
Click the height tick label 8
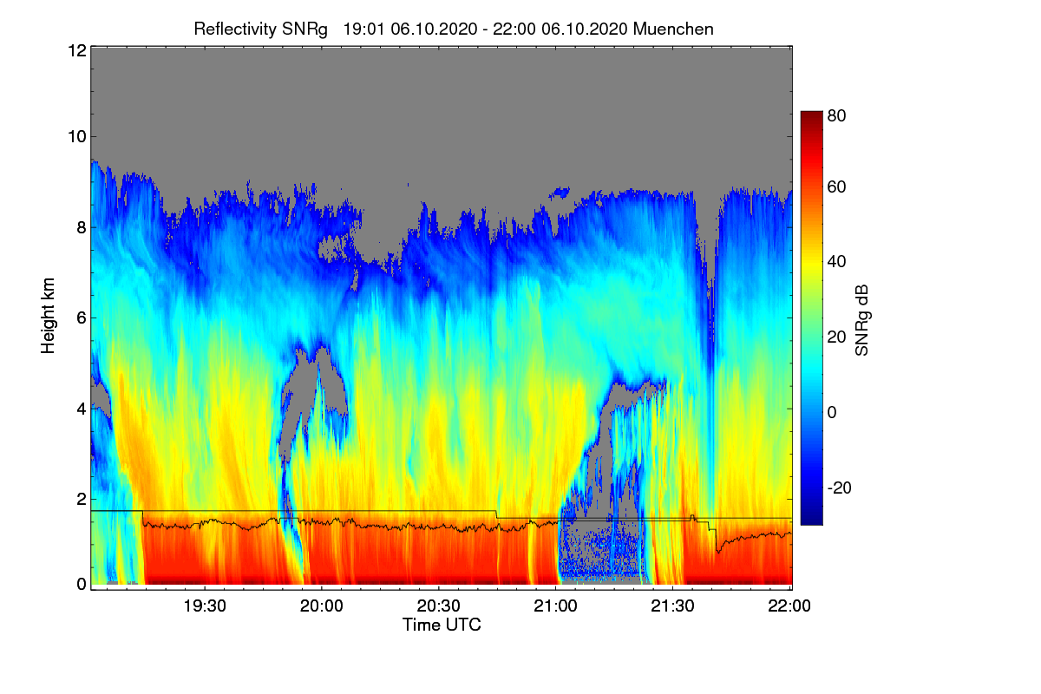81,227
